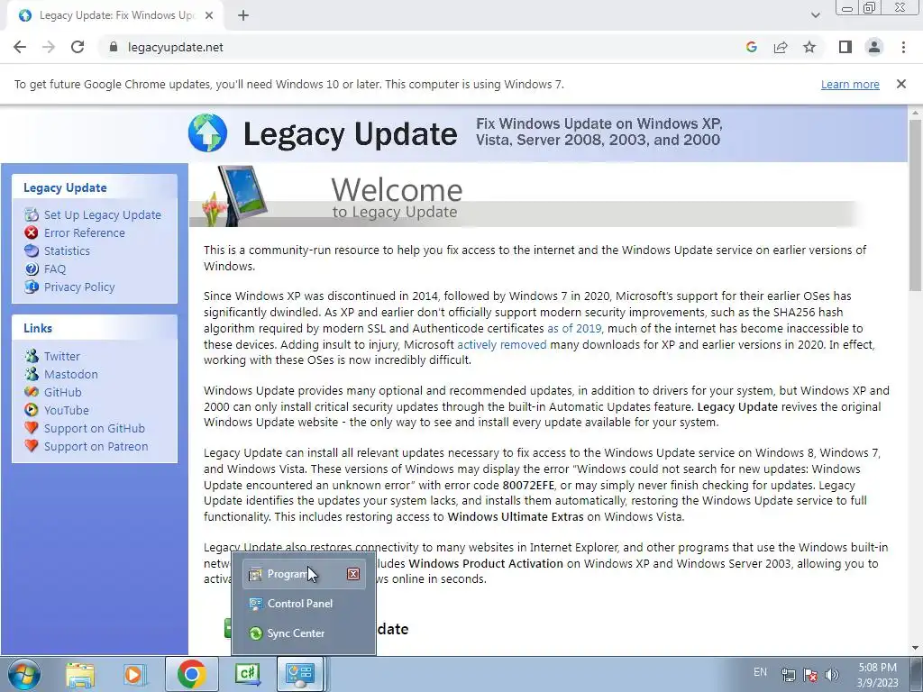Close the Legacy Update tab

(x=209, y=15)
